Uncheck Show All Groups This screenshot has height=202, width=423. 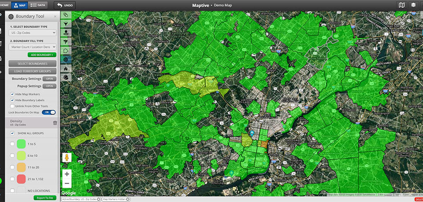pos(12,133)
